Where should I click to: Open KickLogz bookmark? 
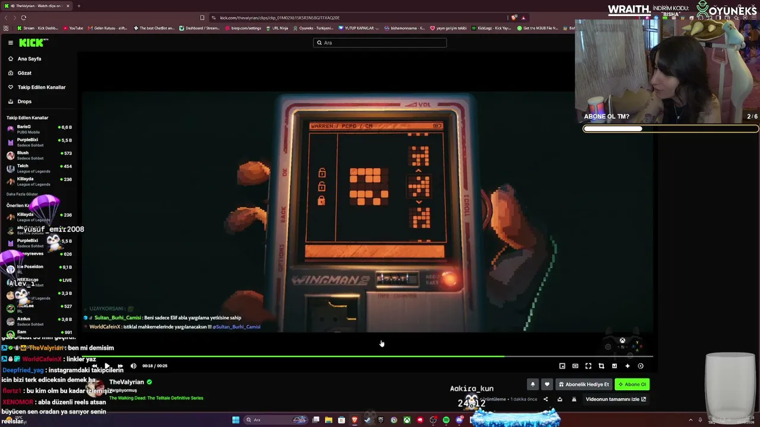[x=491, y=28]
